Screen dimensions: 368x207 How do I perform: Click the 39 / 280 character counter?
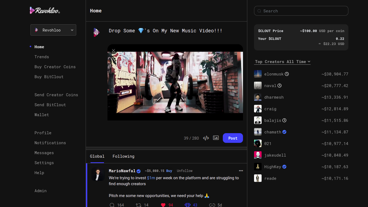(191, 138)
